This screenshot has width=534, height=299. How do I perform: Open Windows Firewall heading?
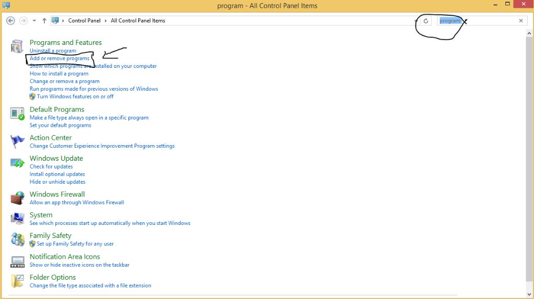click(57, 194)
